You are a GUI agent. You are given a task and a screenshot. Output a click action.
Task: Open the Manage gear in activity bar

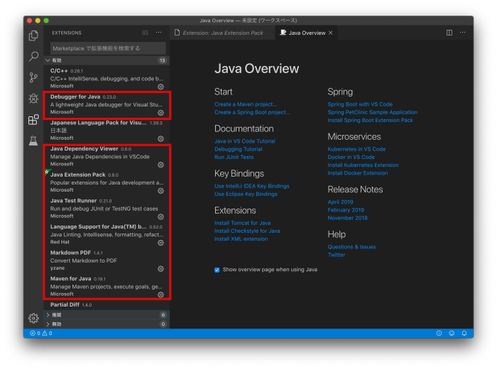click(x=33, y=318)
